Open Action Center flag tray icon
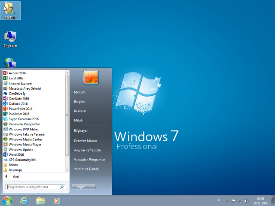 (233, 201)
